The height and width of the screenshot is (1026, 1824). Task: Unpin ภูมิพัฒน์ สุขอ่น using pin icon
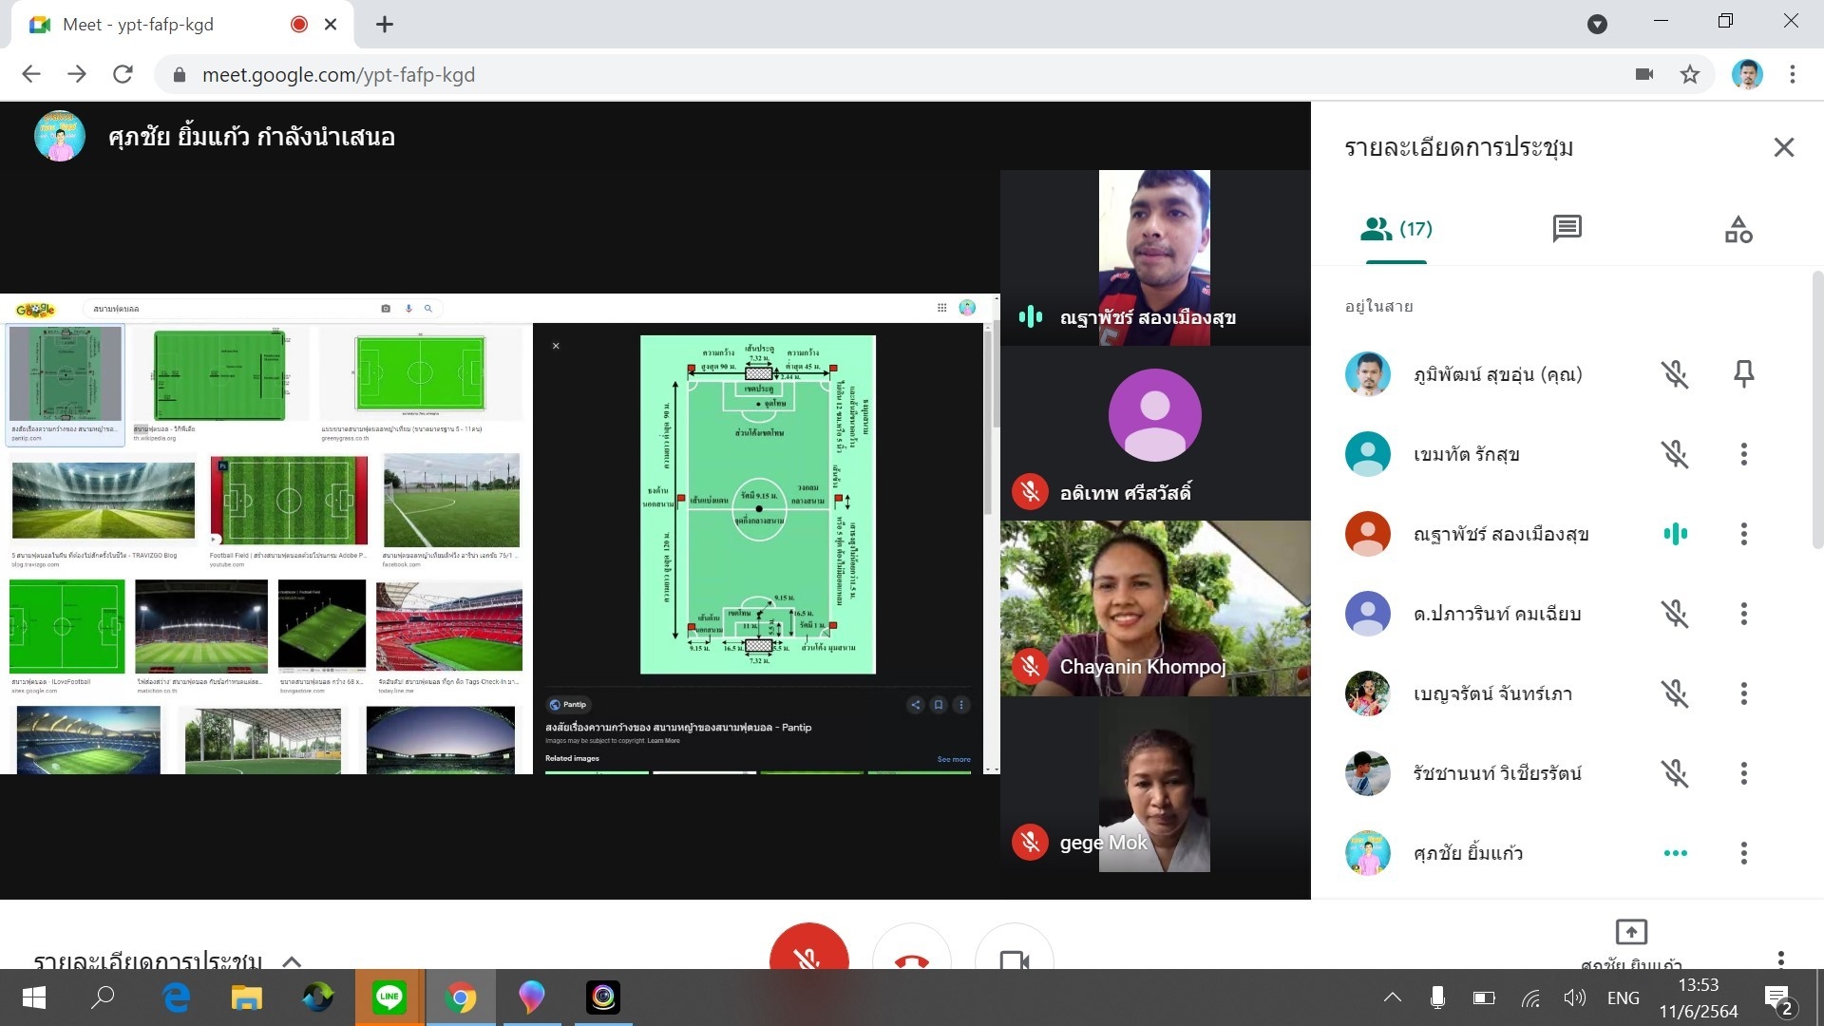pyautogui.click(x=1743, y=374)
